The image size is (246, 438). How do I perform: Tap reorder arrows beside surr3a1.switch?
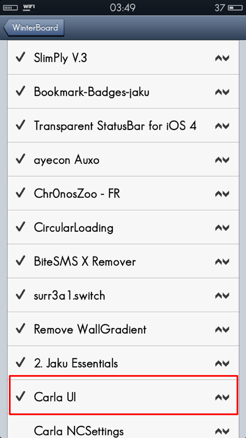click(x=222, y=296)
